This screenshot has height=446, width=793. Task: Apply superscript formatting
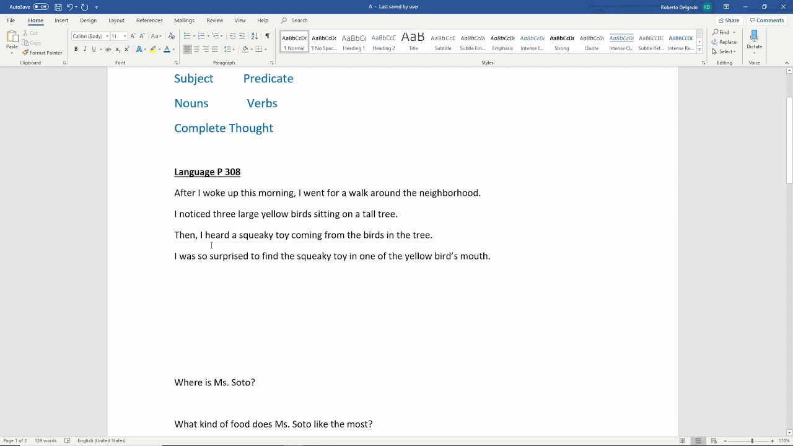126,49
